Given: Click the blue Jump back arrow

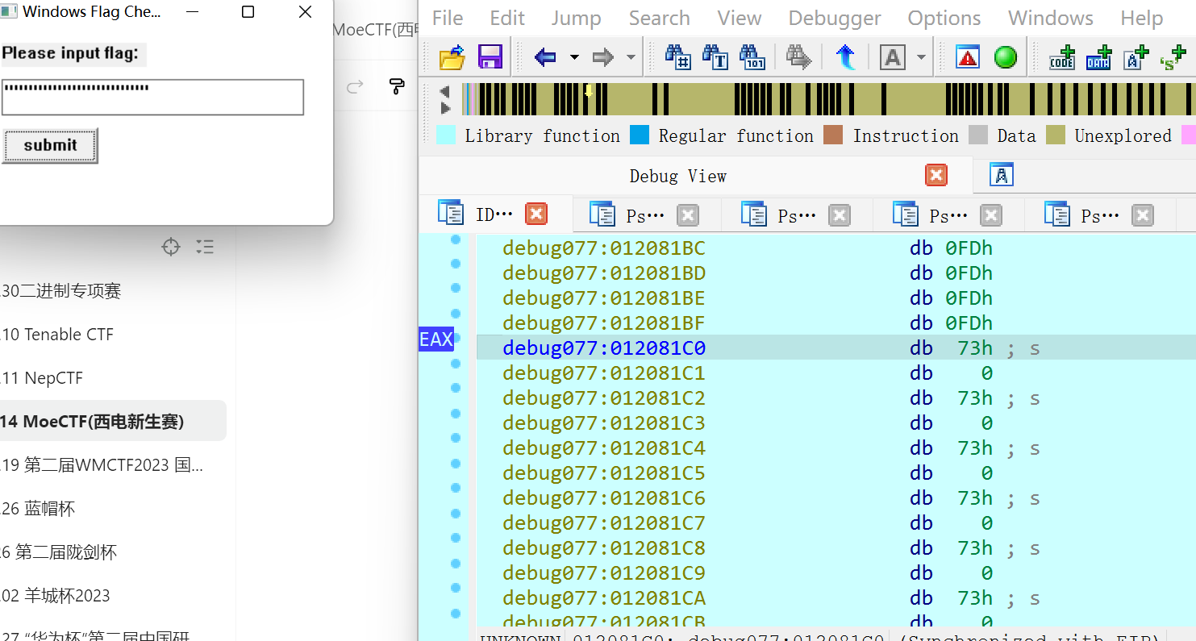Looking at the screenshot, I should [x=546, y=57].
